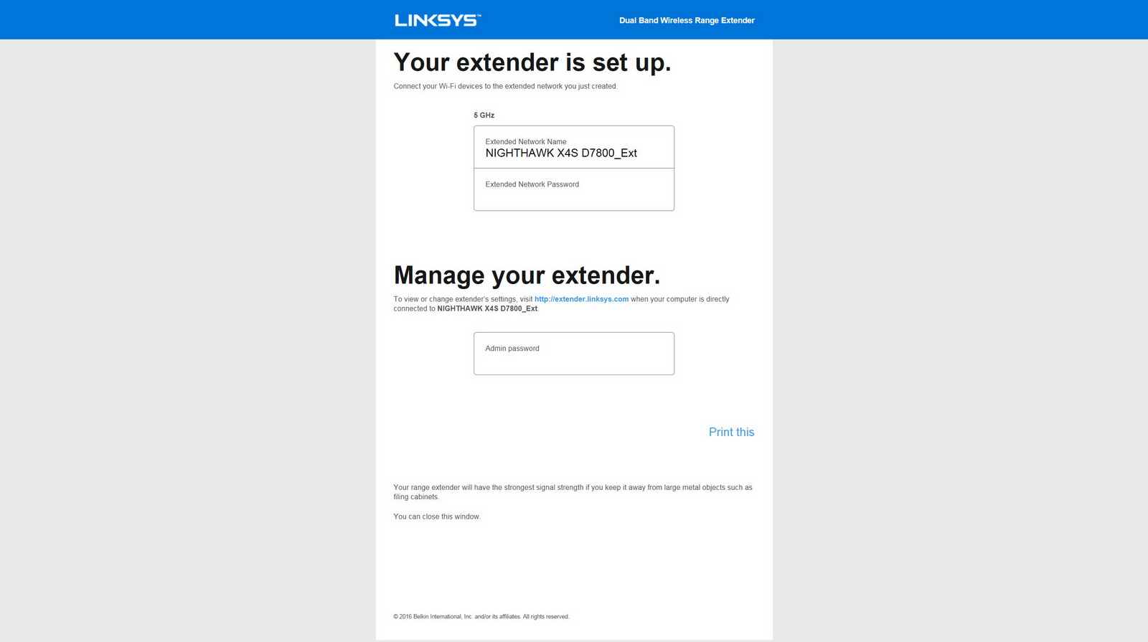Click the 'Manage your extender.' heading

[527, 275]
